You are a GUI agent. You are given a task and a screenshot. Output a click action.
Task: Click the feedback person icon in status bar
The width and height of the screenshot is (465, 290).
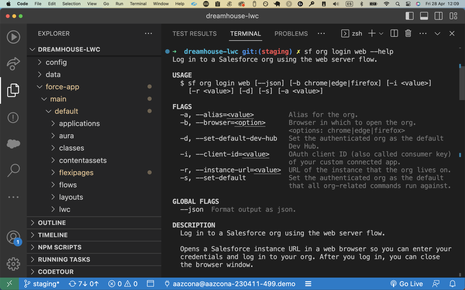pyautogui.click(x=436, y=284)
